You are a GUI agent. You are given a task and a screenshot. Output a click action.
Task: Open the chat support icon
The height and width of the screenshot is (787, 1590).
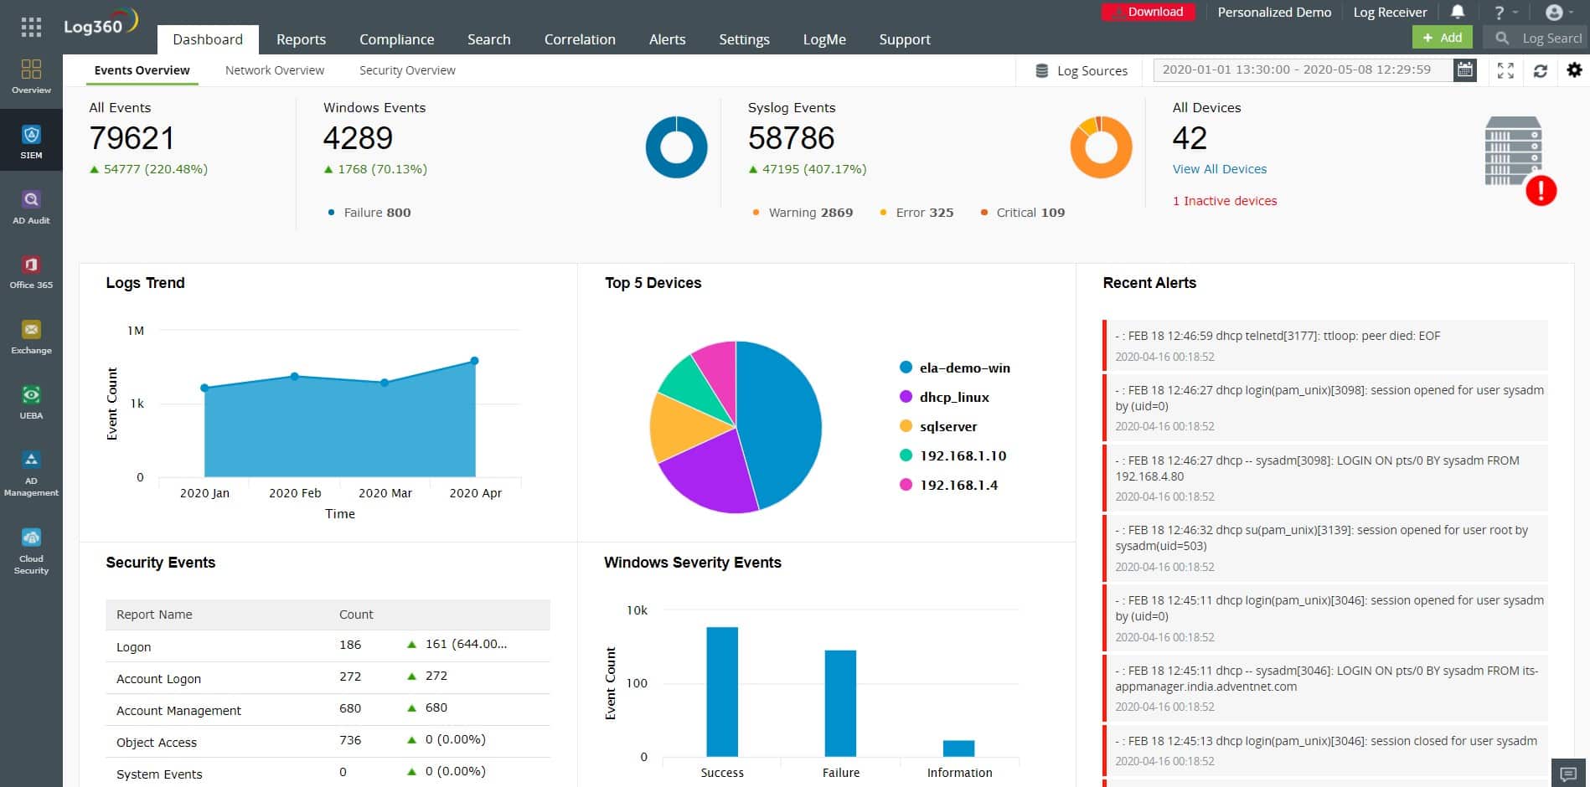[x=1569, y=773]
